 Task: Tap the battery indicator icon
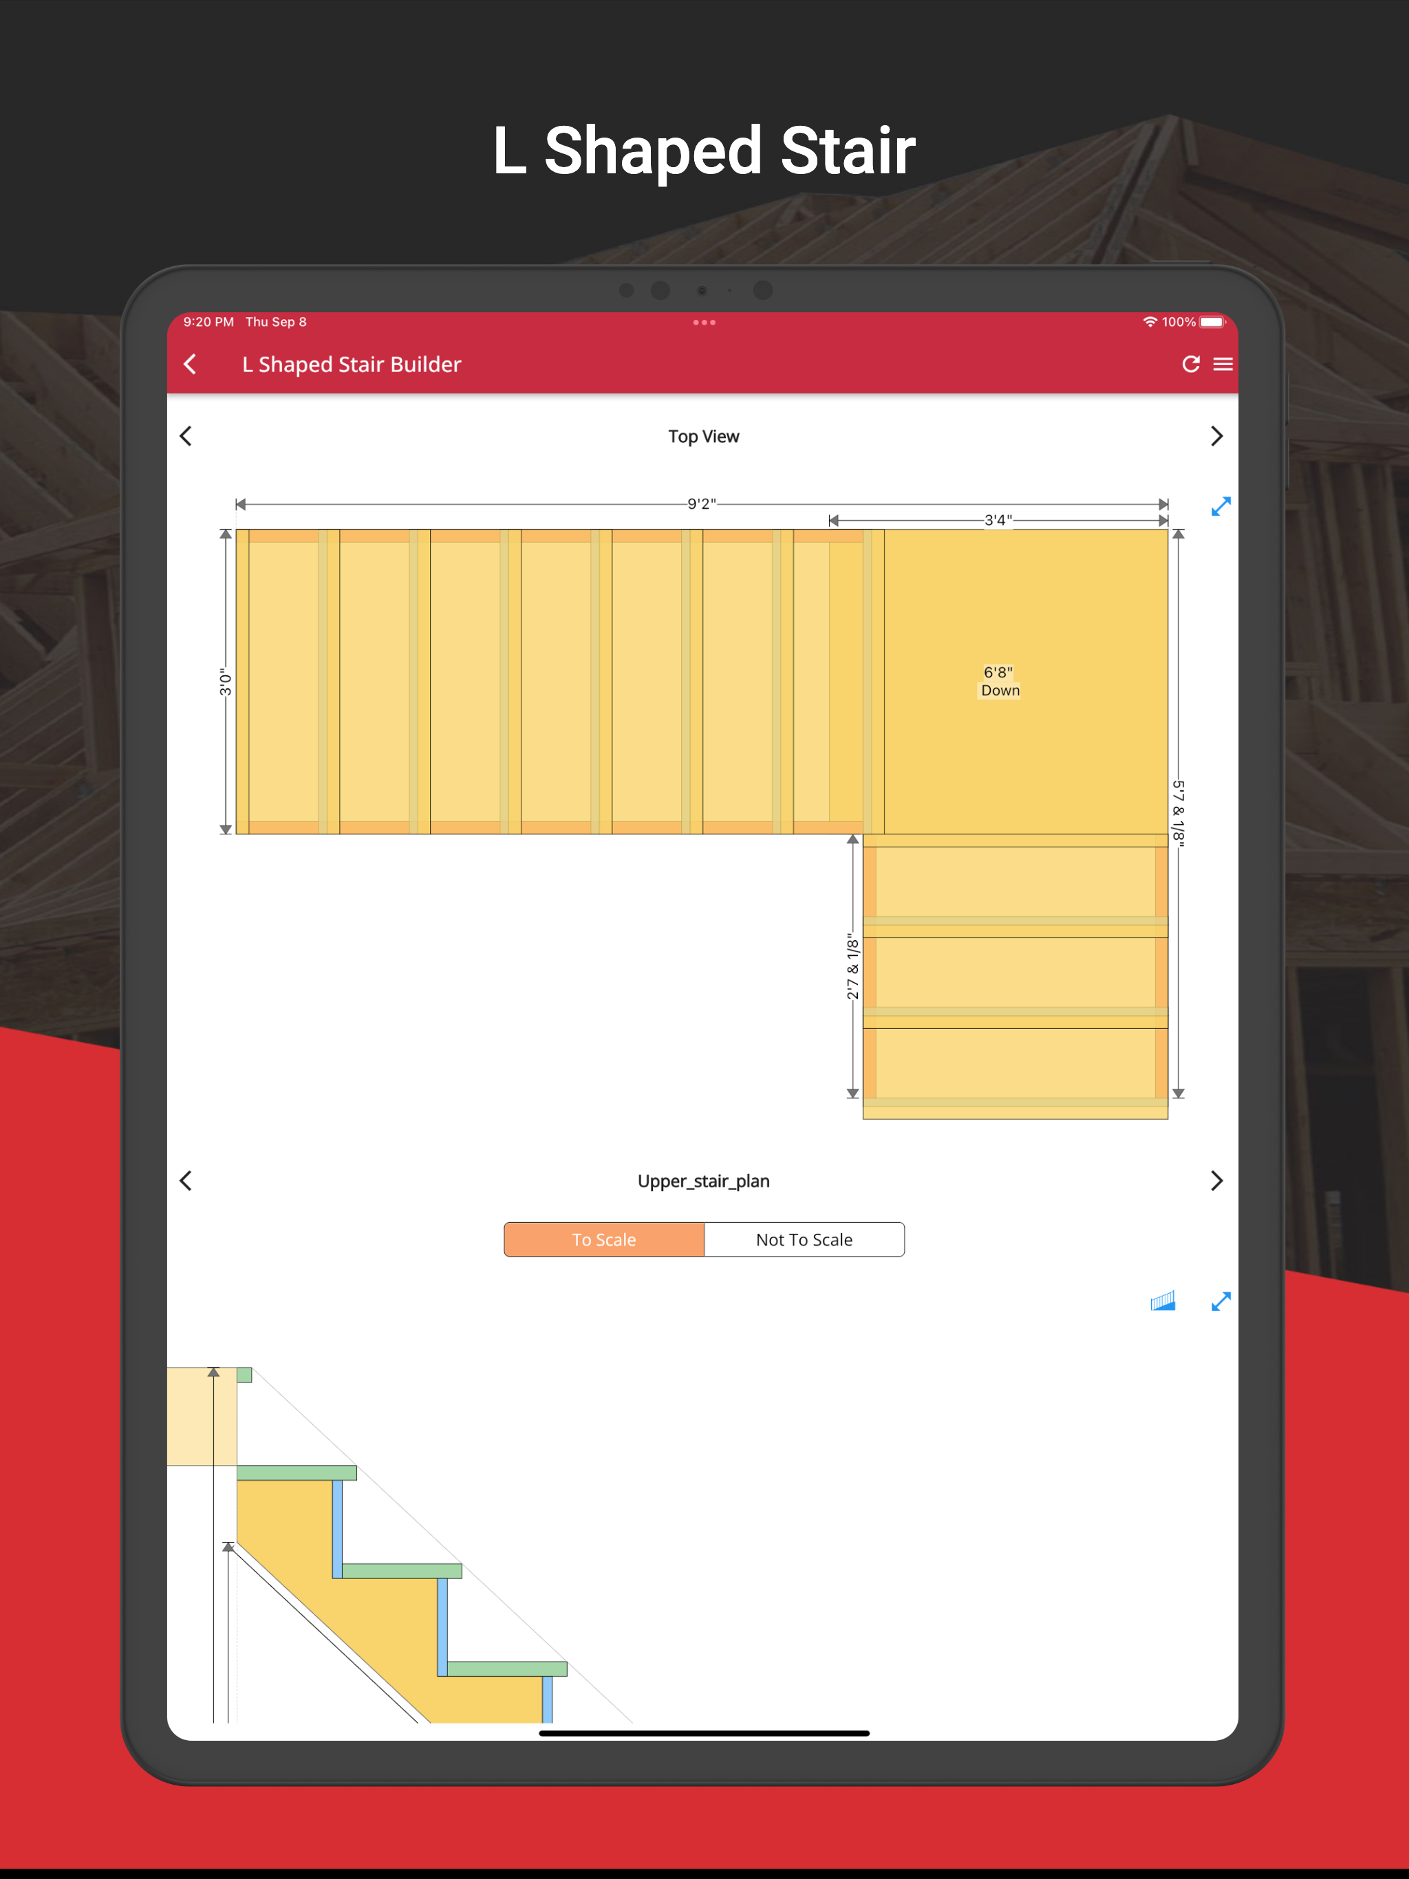[1213, 322]
